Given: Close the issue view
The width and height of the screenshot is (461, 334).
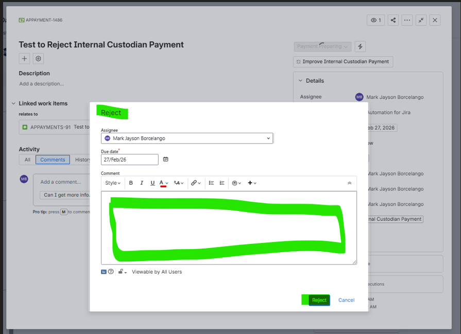Looking at the screenshot, I should tap(435, 20).
